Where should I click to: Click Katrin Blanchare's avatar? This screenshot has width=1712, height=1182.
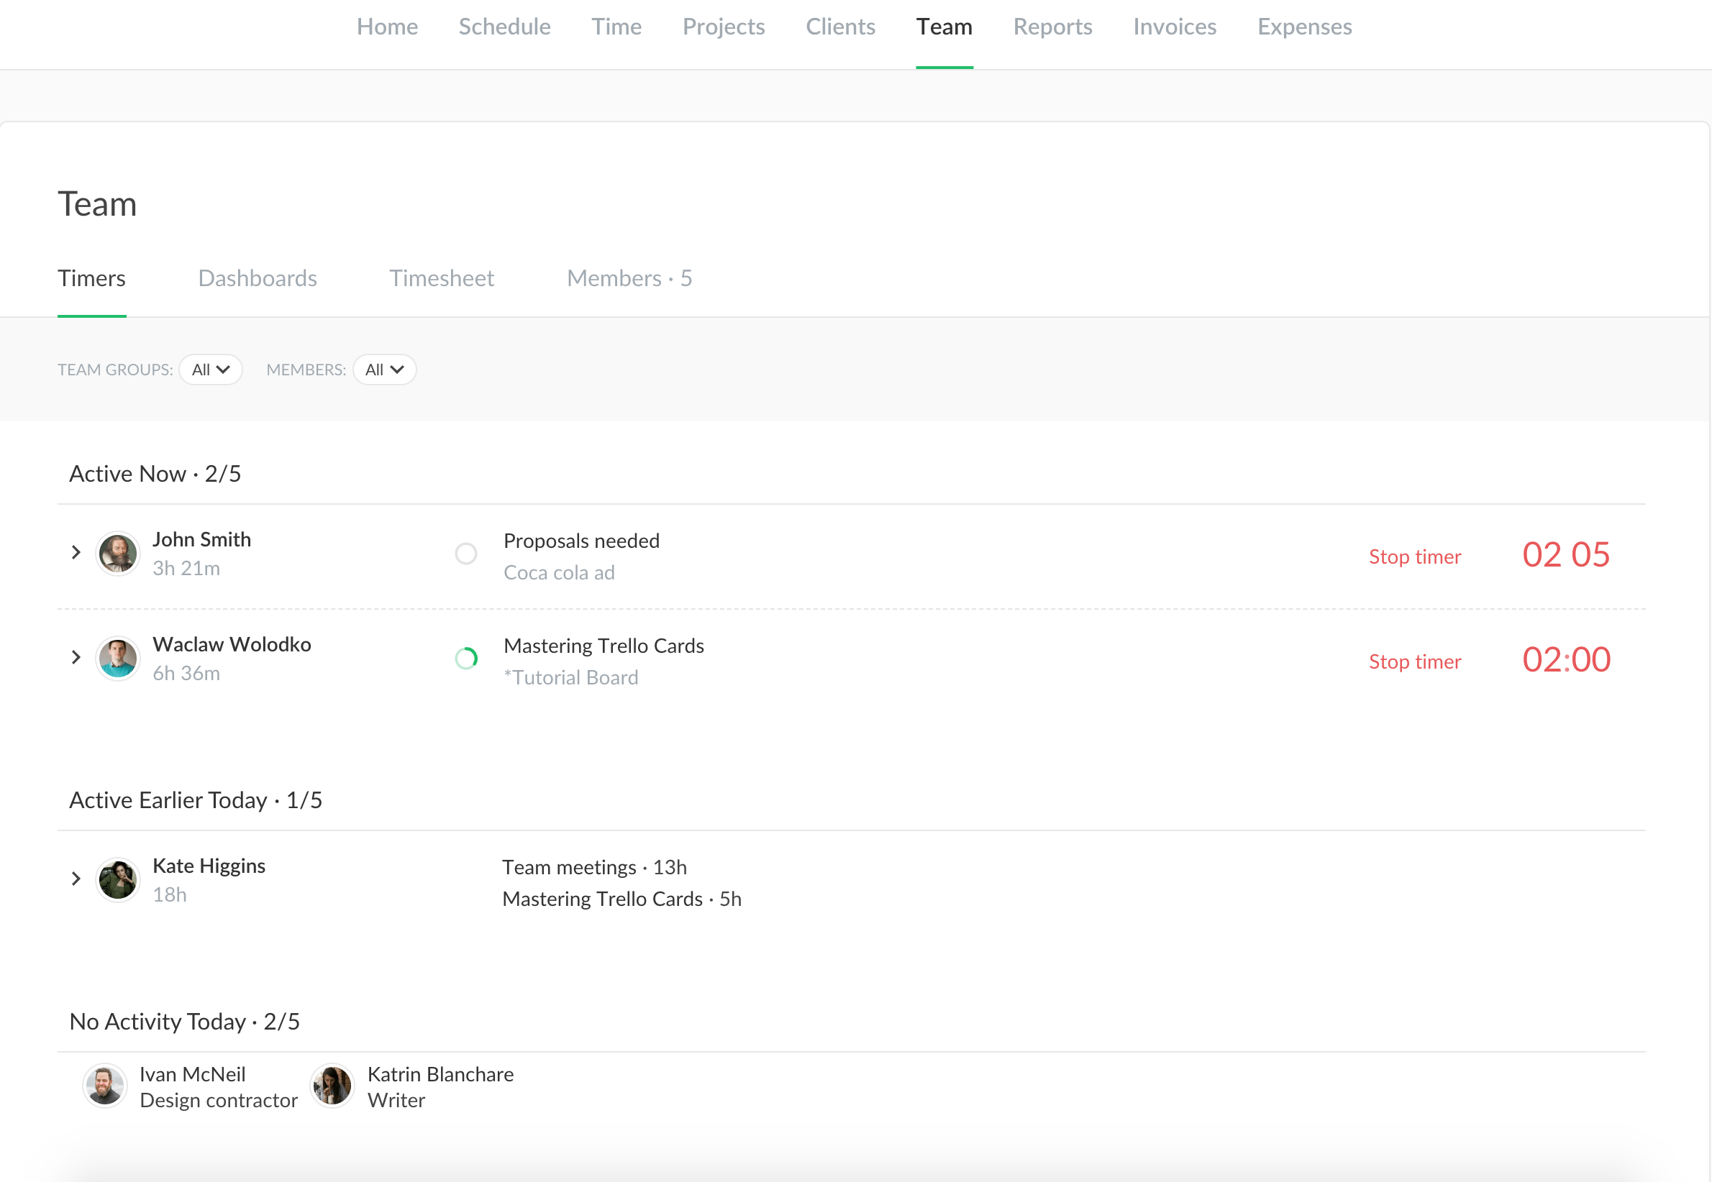click(332, 1086)
